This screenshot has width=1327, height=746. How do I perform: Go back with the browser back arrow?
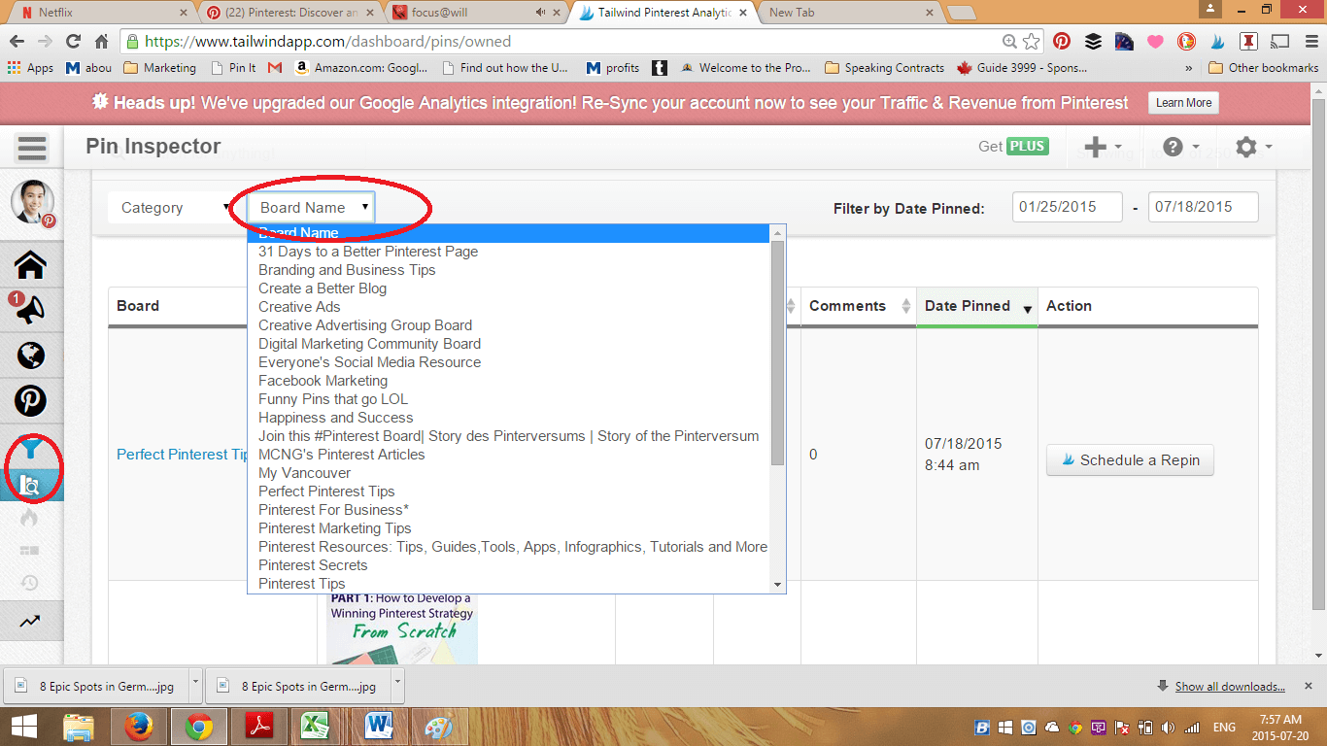(17, 42)
